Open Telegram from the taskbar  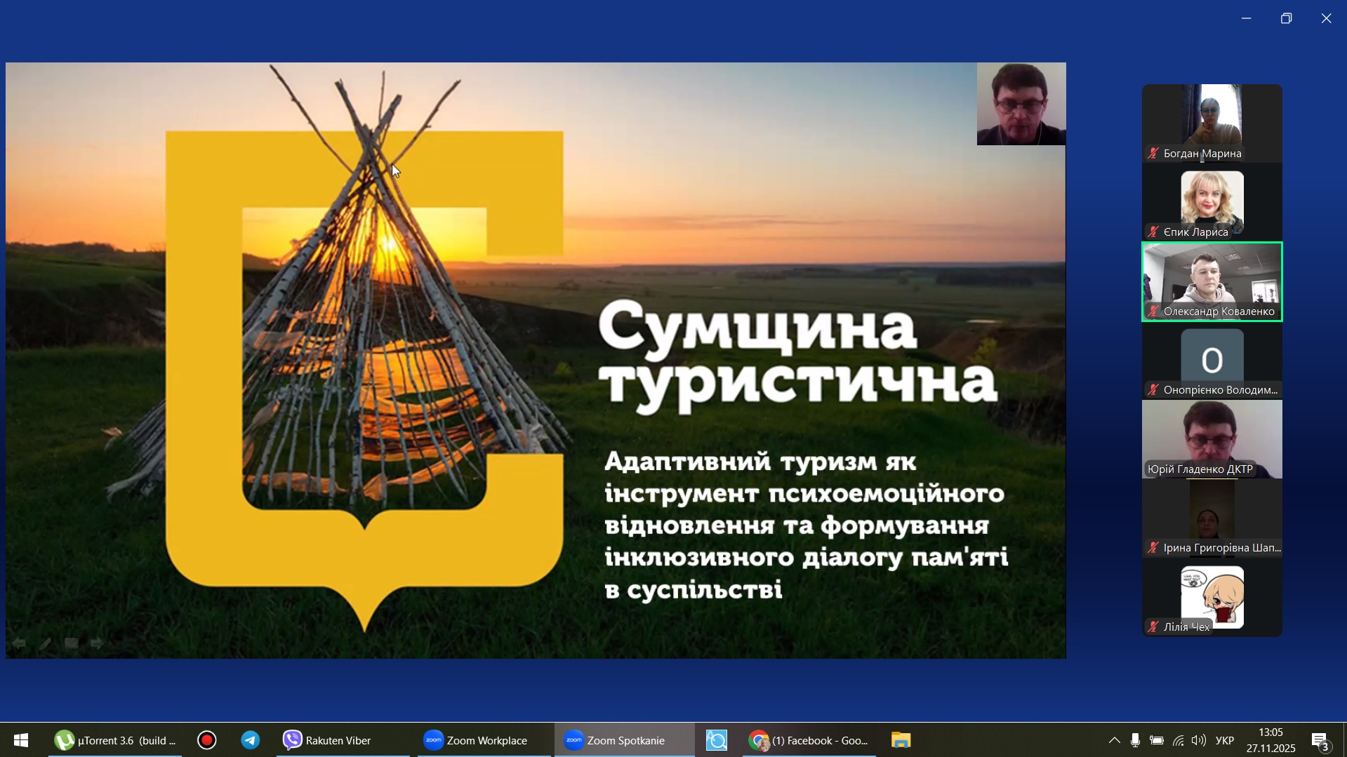click(x=251, y=740)
